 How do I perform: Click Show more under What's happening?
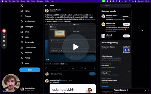pos(105,86)
